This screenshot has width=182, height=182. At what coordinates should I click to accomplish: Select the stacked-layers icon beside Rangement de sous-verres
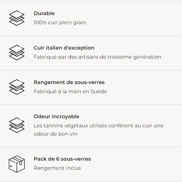tap(17, 87)
